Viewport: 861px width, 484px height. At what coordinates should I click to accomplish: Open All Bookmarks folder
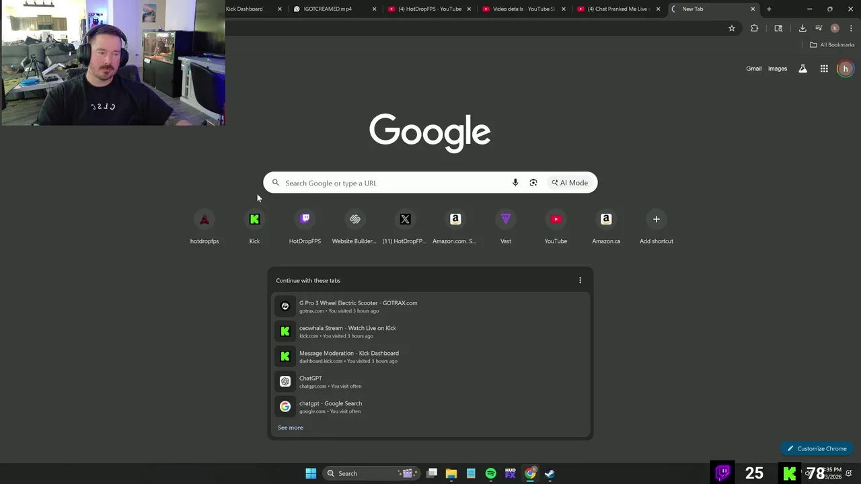(x=832, y=45)
